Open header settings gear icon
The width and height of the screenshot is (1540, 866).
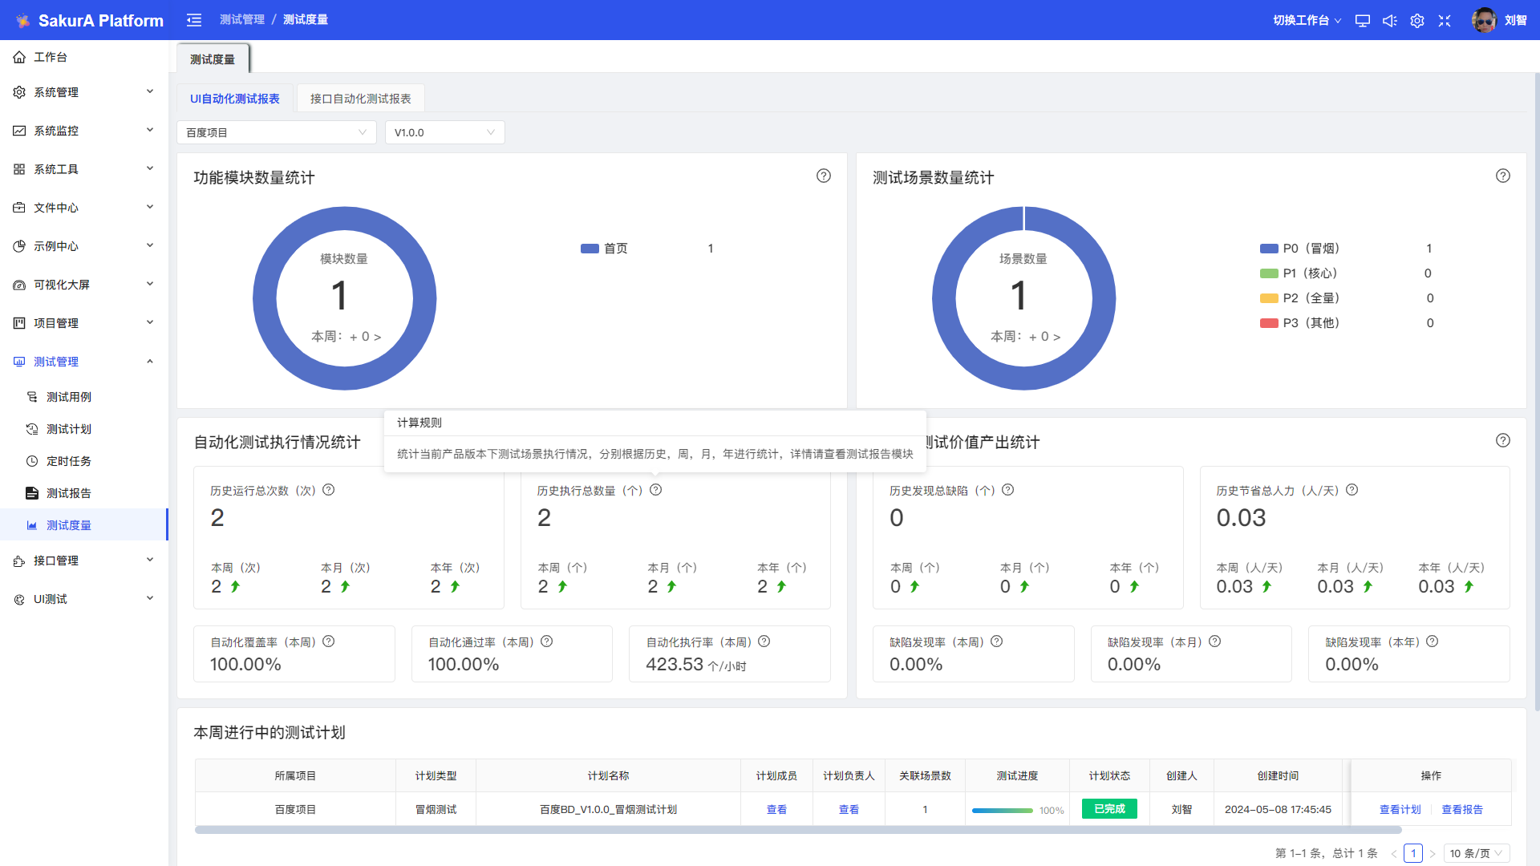tap(1417, 21)
